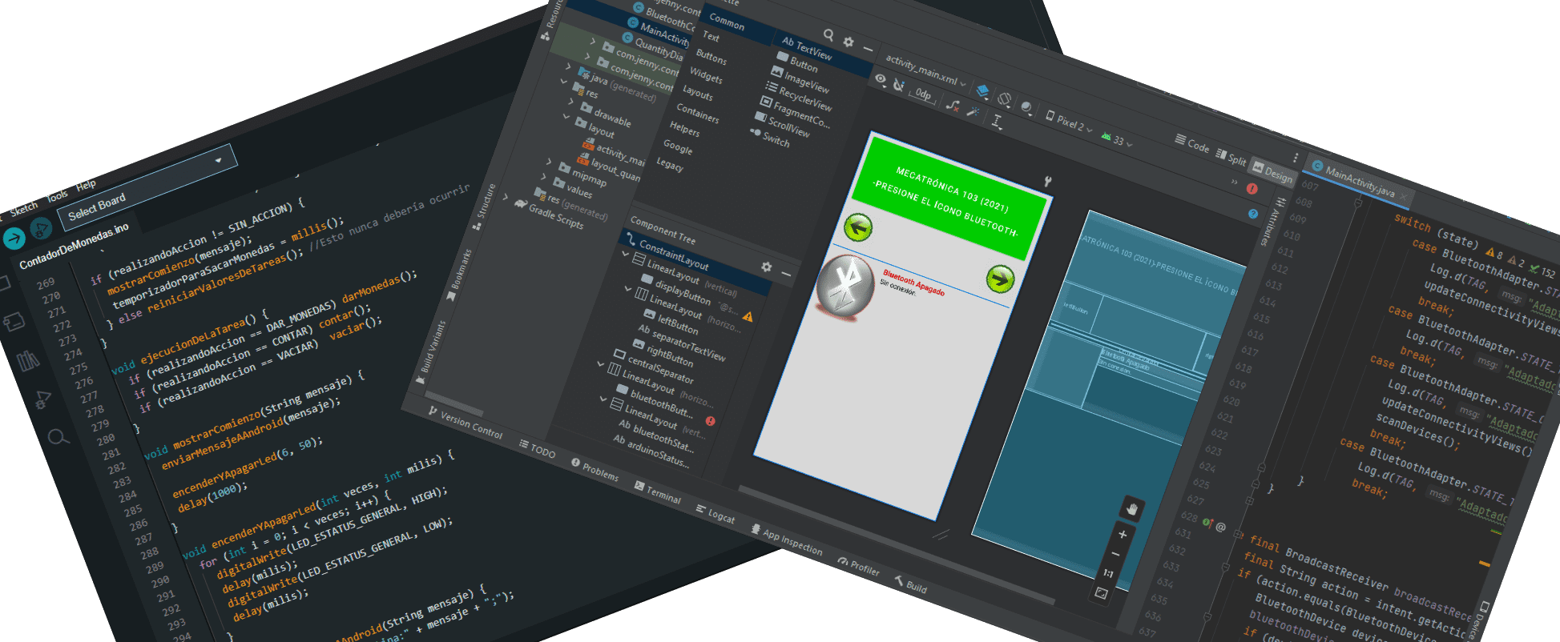Open the Problems tool window
The height and width of the screenshot is (642, 1560).
595,471
